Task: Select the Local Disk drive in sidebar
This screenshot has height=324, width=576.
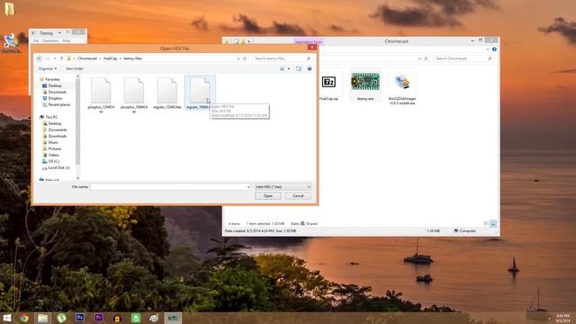Action: tap(58, 167)
